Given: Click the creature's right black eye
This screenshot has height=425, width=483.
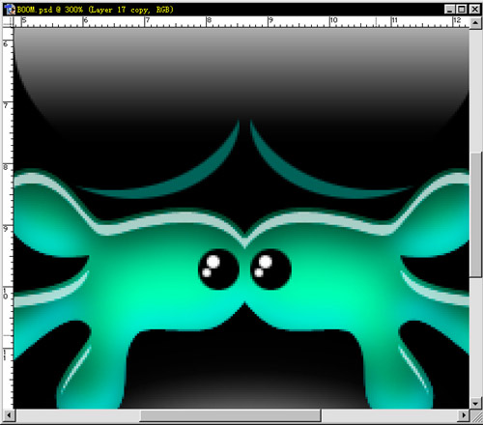Looking at the screenshot, I should (270, 269).
